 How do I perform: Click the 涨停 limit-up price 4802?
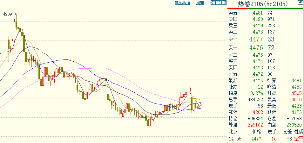[x=258, y=112]
